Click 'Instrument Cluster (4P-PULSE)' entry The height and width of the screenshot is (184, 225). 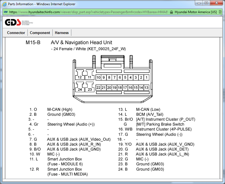click(164, 129)
